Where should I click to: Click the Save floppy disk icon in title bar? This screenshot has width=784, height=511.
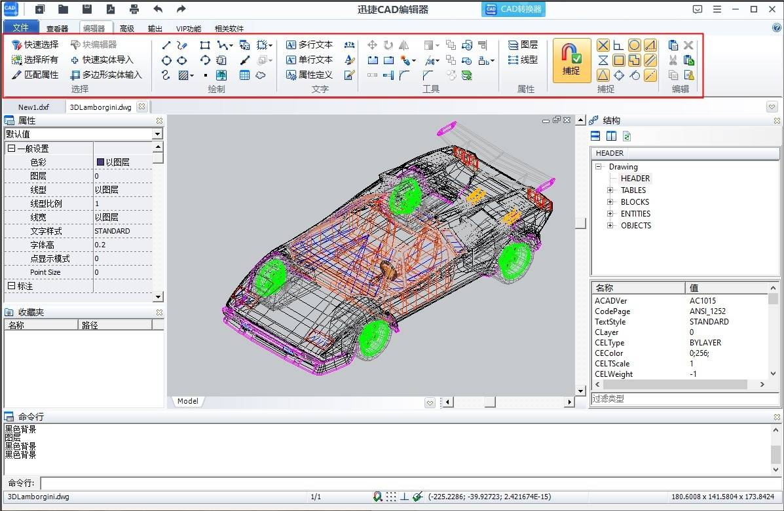pyautogui.click(x=87, y=9)
